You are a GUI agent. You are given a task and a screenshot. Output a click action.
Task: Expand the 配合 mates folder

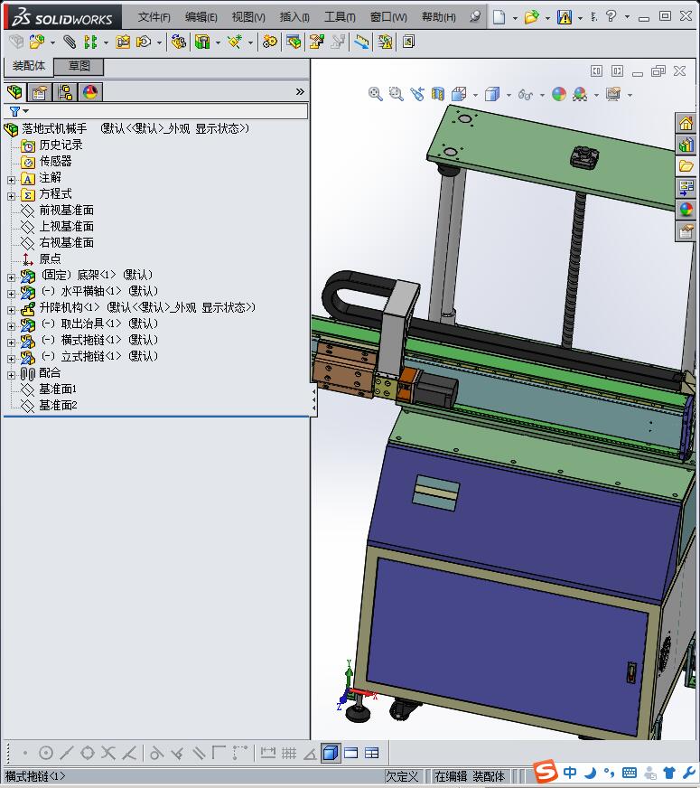click(12, 375)
